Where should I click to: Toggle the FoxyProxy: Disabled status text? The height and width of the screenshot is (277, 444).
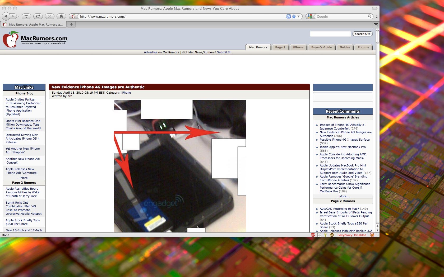point(352,235)
